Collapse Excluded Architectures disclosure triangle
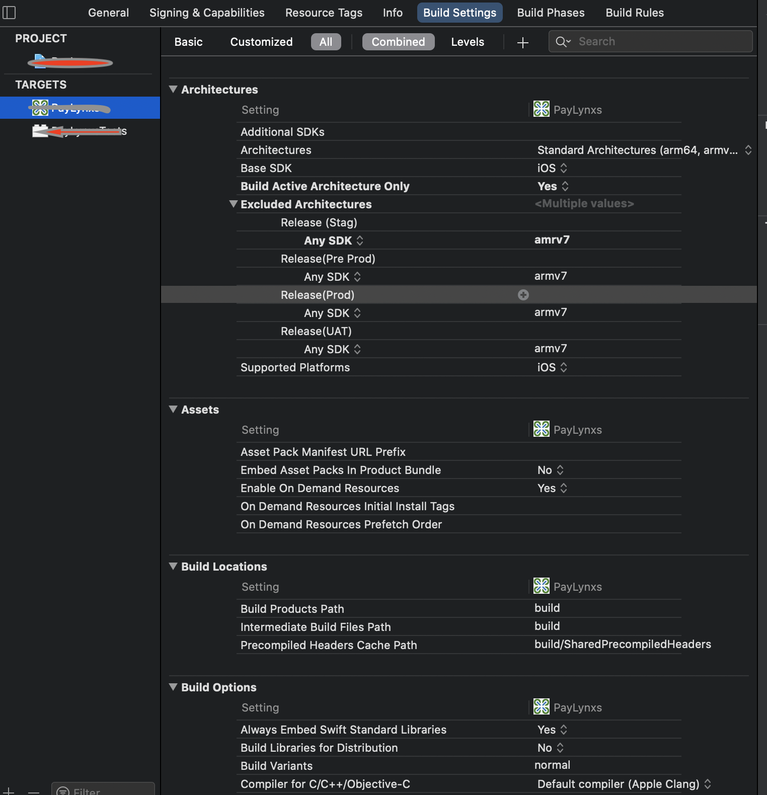 (x=233, y=204)
